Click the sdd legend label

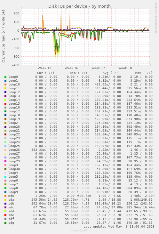(x=11, y=211)
